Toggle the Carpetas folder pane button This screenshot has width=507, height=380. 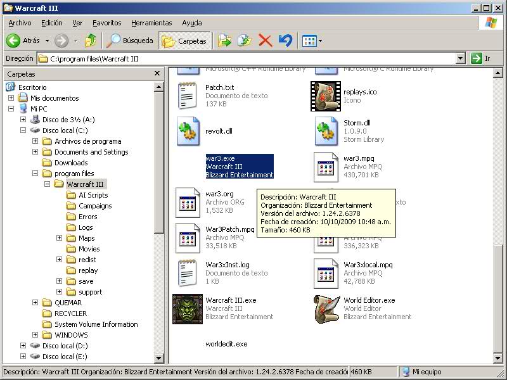click(184, 41)
